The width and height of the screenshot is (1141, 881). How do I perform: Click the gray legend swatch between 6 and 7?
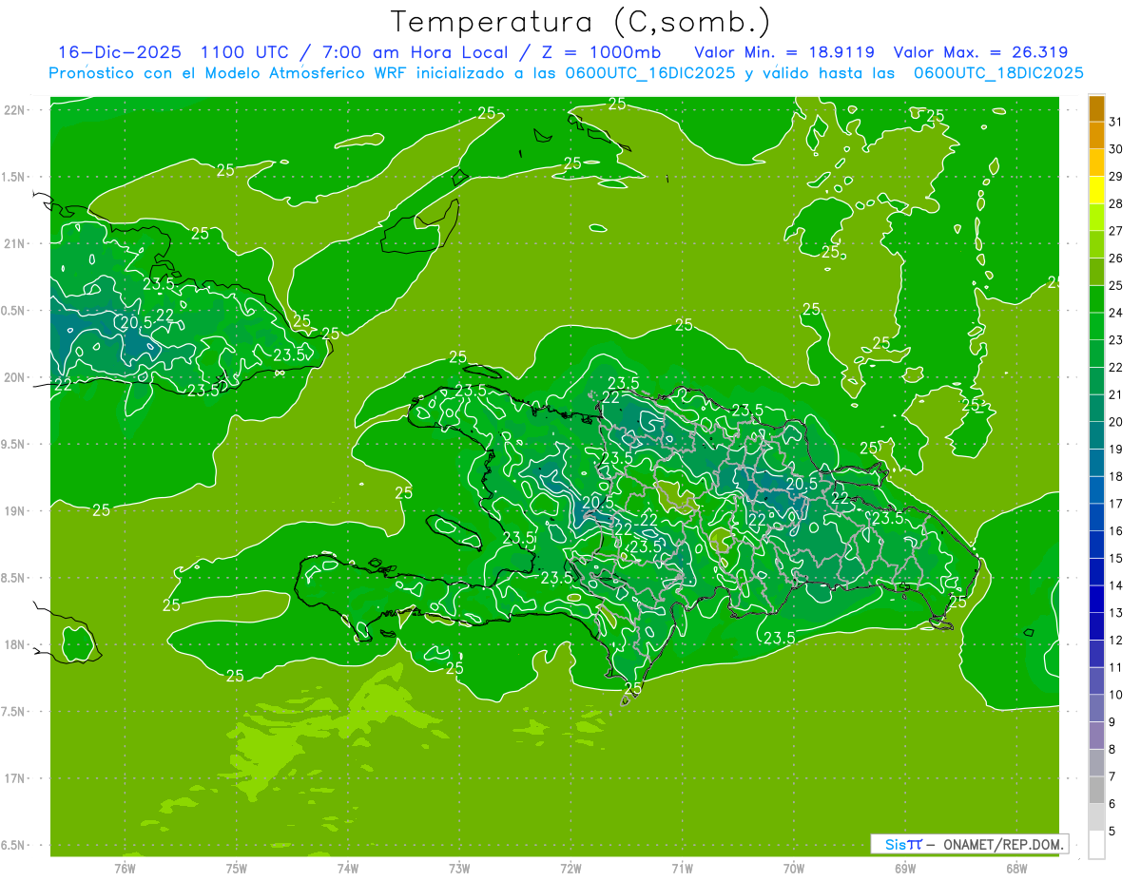[1097, 790]
